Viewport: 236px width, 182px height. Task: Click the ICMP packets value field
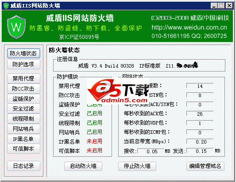[200, 133]
